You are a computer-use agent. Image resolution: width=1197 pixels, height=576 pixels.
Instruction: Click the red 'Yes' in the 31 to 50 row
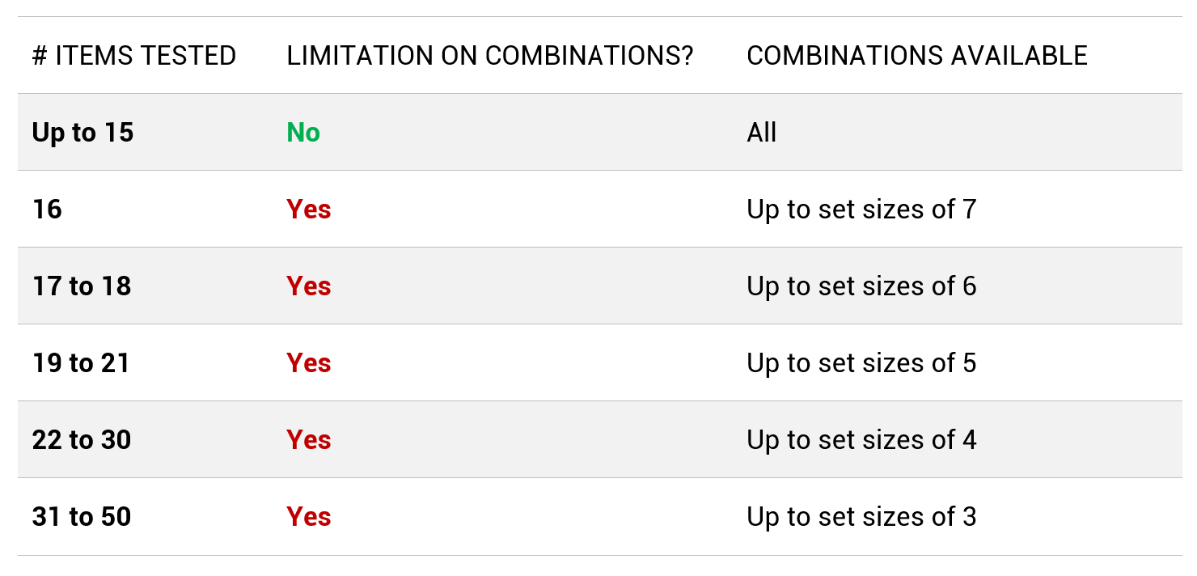click(x=309, y=517)
